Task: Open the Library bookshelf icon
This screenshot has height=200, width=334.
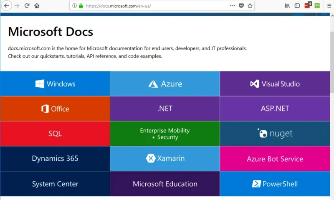Action: pos(287,6)
